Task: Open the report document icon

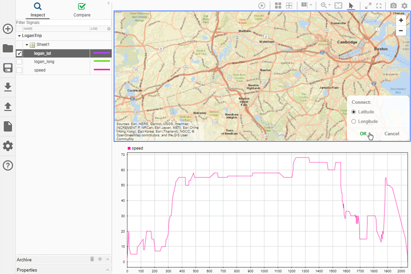Action: (x=8, y=126)
